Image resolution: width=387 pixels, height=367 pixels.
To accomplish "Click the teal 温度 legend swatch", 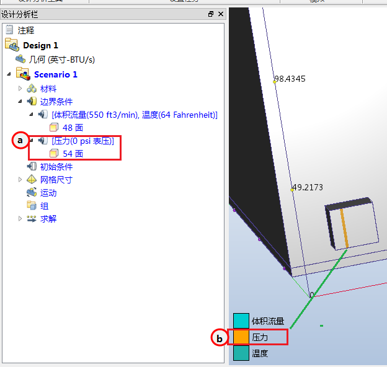I will (241, 353).
